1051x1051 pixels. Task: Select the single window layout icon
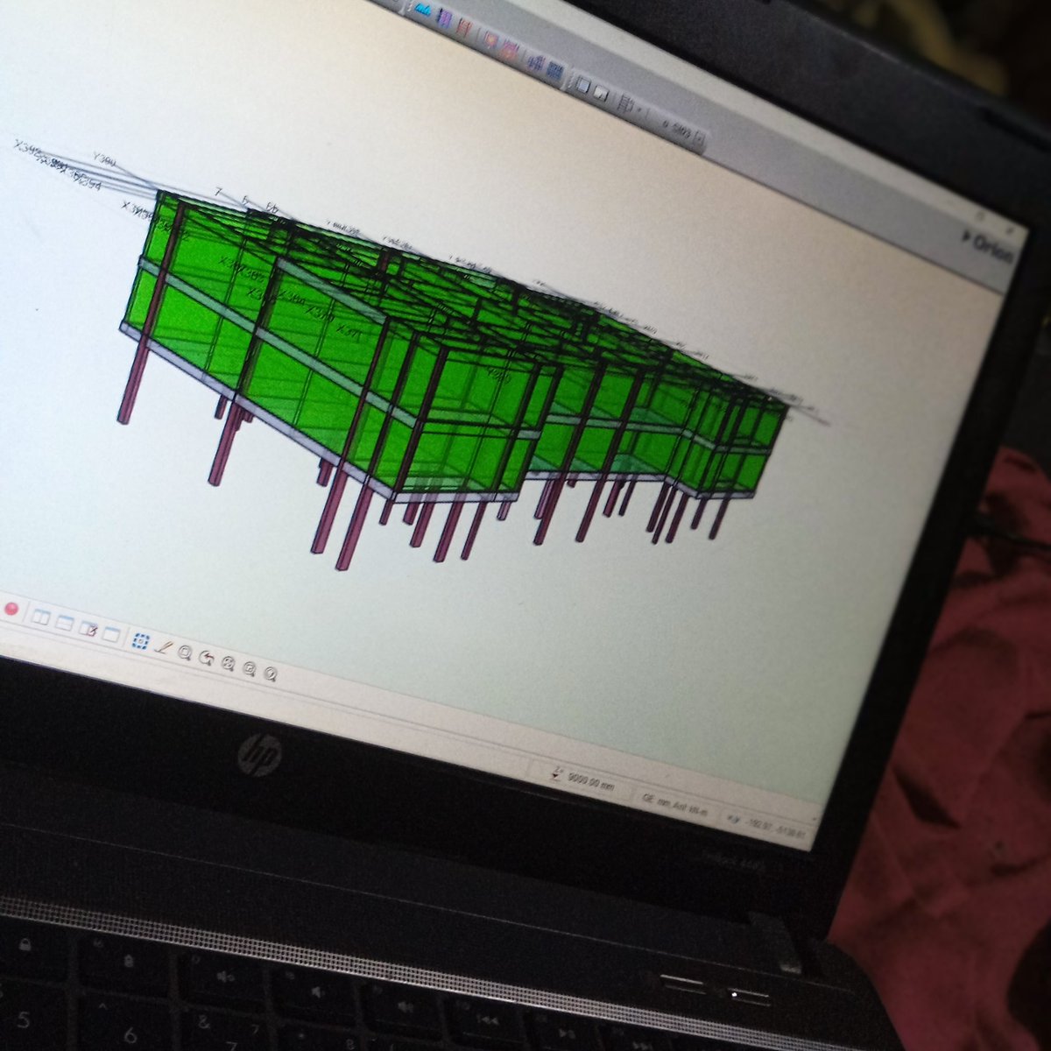(111, 634)
